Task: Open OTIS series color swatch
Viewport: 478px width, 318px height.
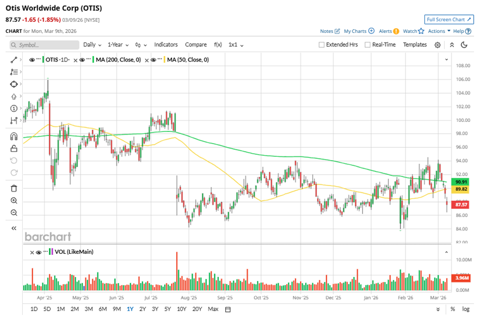Action: (43, 60)
